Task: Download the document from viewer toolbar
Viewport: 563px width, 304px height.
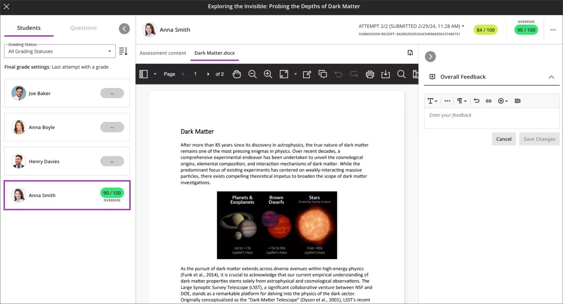Action: tap(386, 74)
